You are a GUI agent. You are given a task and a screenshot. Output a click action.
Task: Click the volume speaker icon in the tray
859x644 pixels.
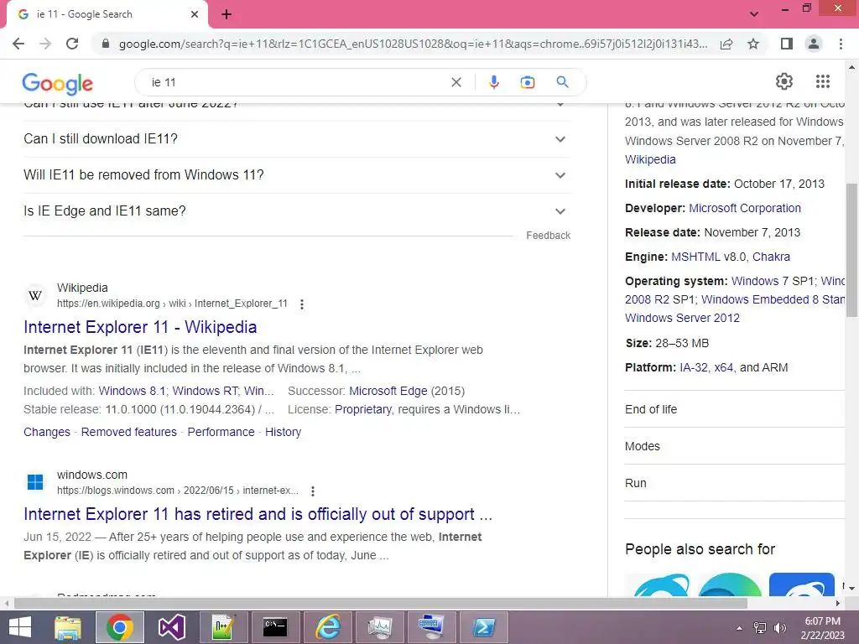[x=779, y=628]
